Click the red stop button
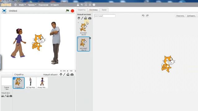 click(x=72, y=11)
